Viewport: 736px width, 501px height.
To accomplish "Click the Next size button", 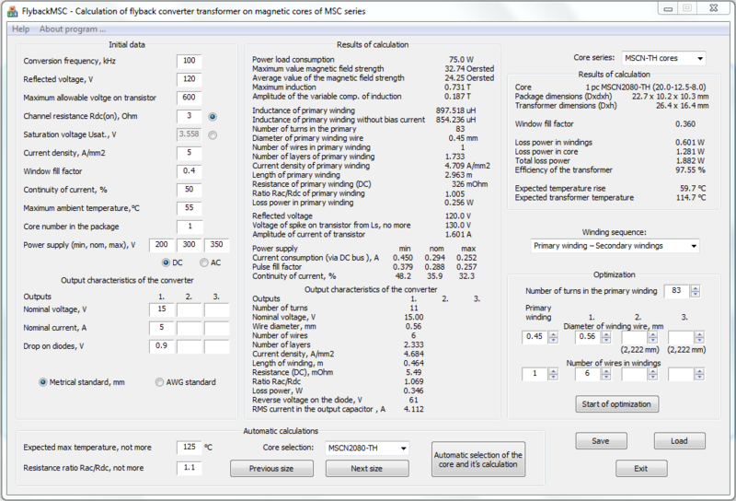I will (367, 469).
